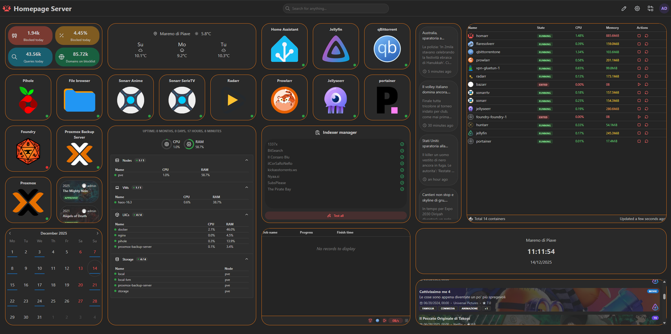The width and height of the screenshot is (671, 334).
Task: Open settings gear icon in header
Action: pos(637,8)
